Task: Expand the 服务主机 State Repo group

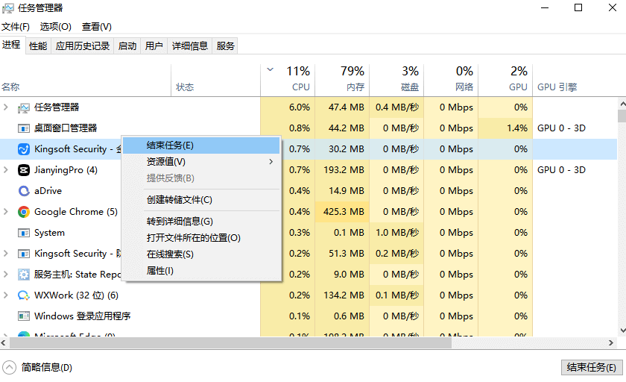Action: (6, 274)
